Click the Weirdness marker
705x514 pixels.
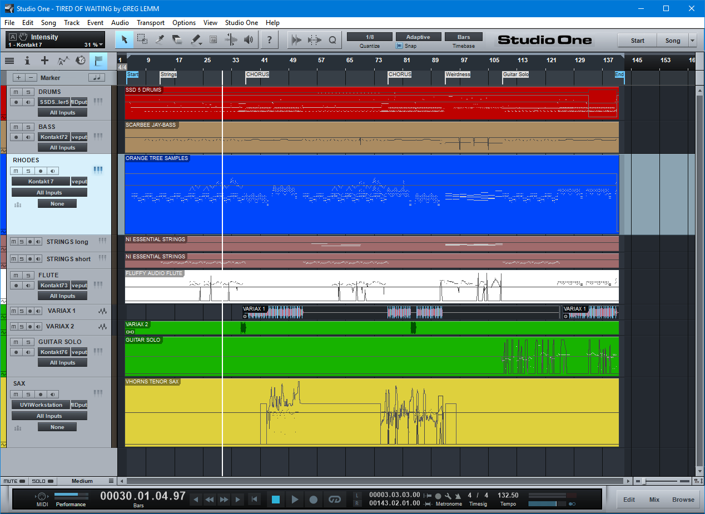click(x=458, y=74)
